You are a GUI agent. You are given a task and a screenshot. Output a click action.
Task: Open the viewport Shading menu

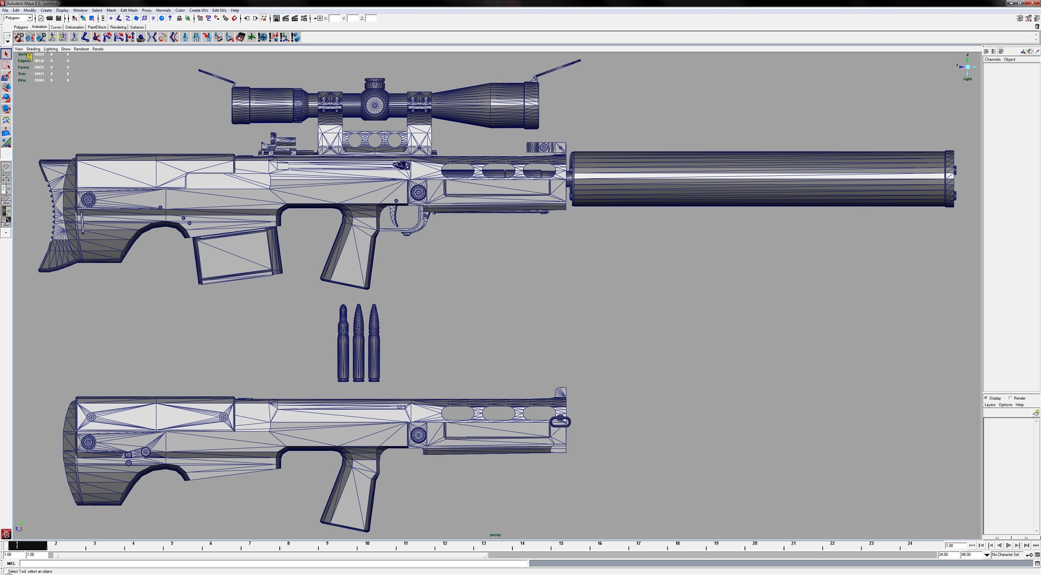pos(33,49)
